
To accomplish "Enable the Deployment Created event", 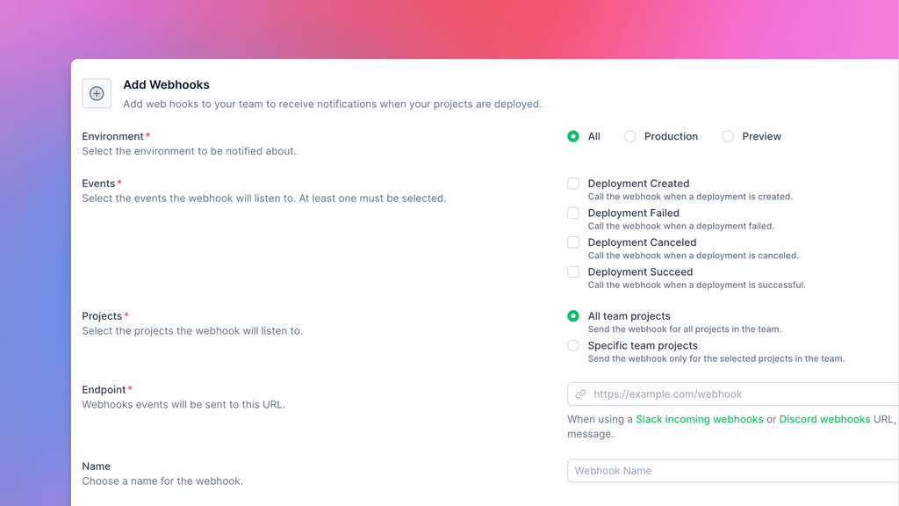I will pyautogui.click(x=572, y=184).
